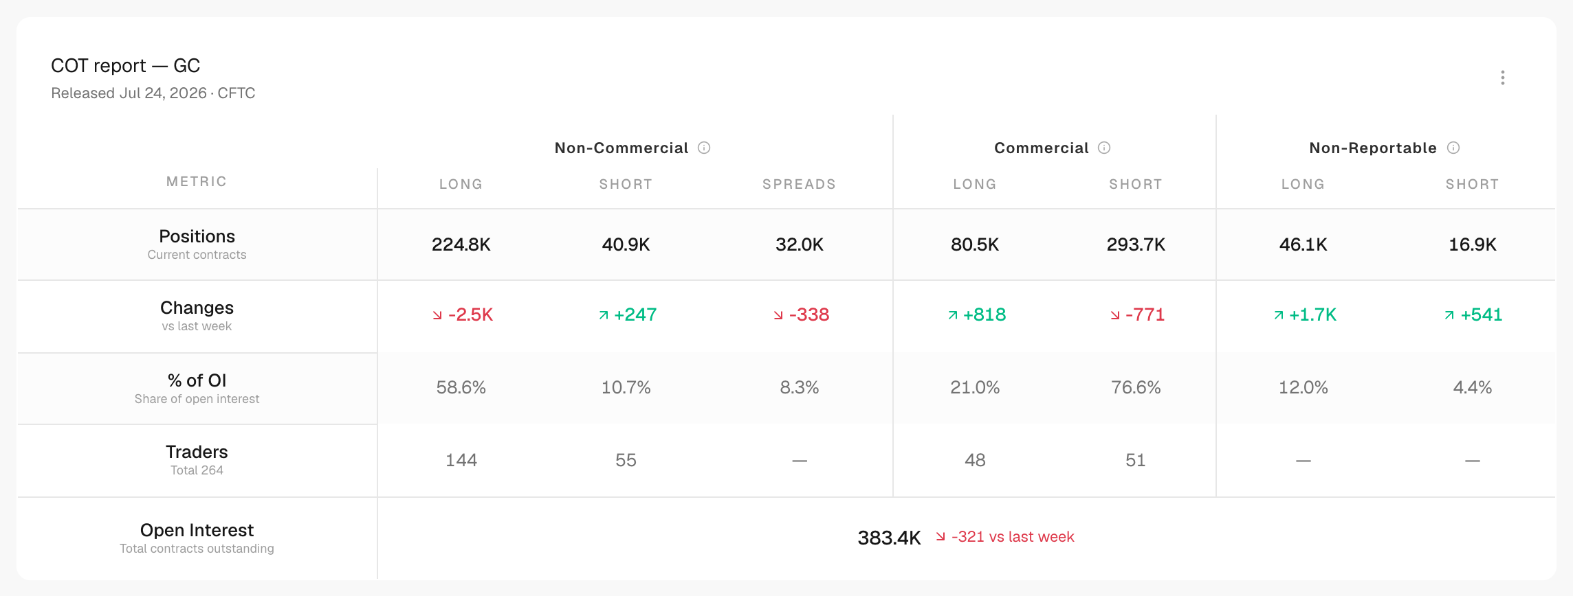
Task: Click the COT report — GC title
Action: [x=126, y=66]
